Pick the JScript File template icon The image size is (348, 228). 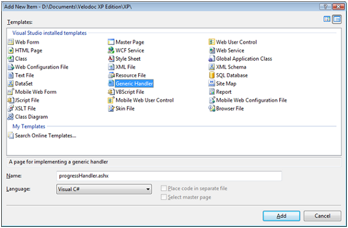coord(11,100)
